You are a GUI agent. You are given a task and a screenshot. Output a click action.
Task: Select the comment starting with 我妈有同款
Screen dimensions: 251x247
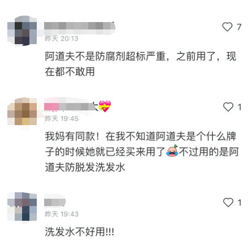coord(142,151)
